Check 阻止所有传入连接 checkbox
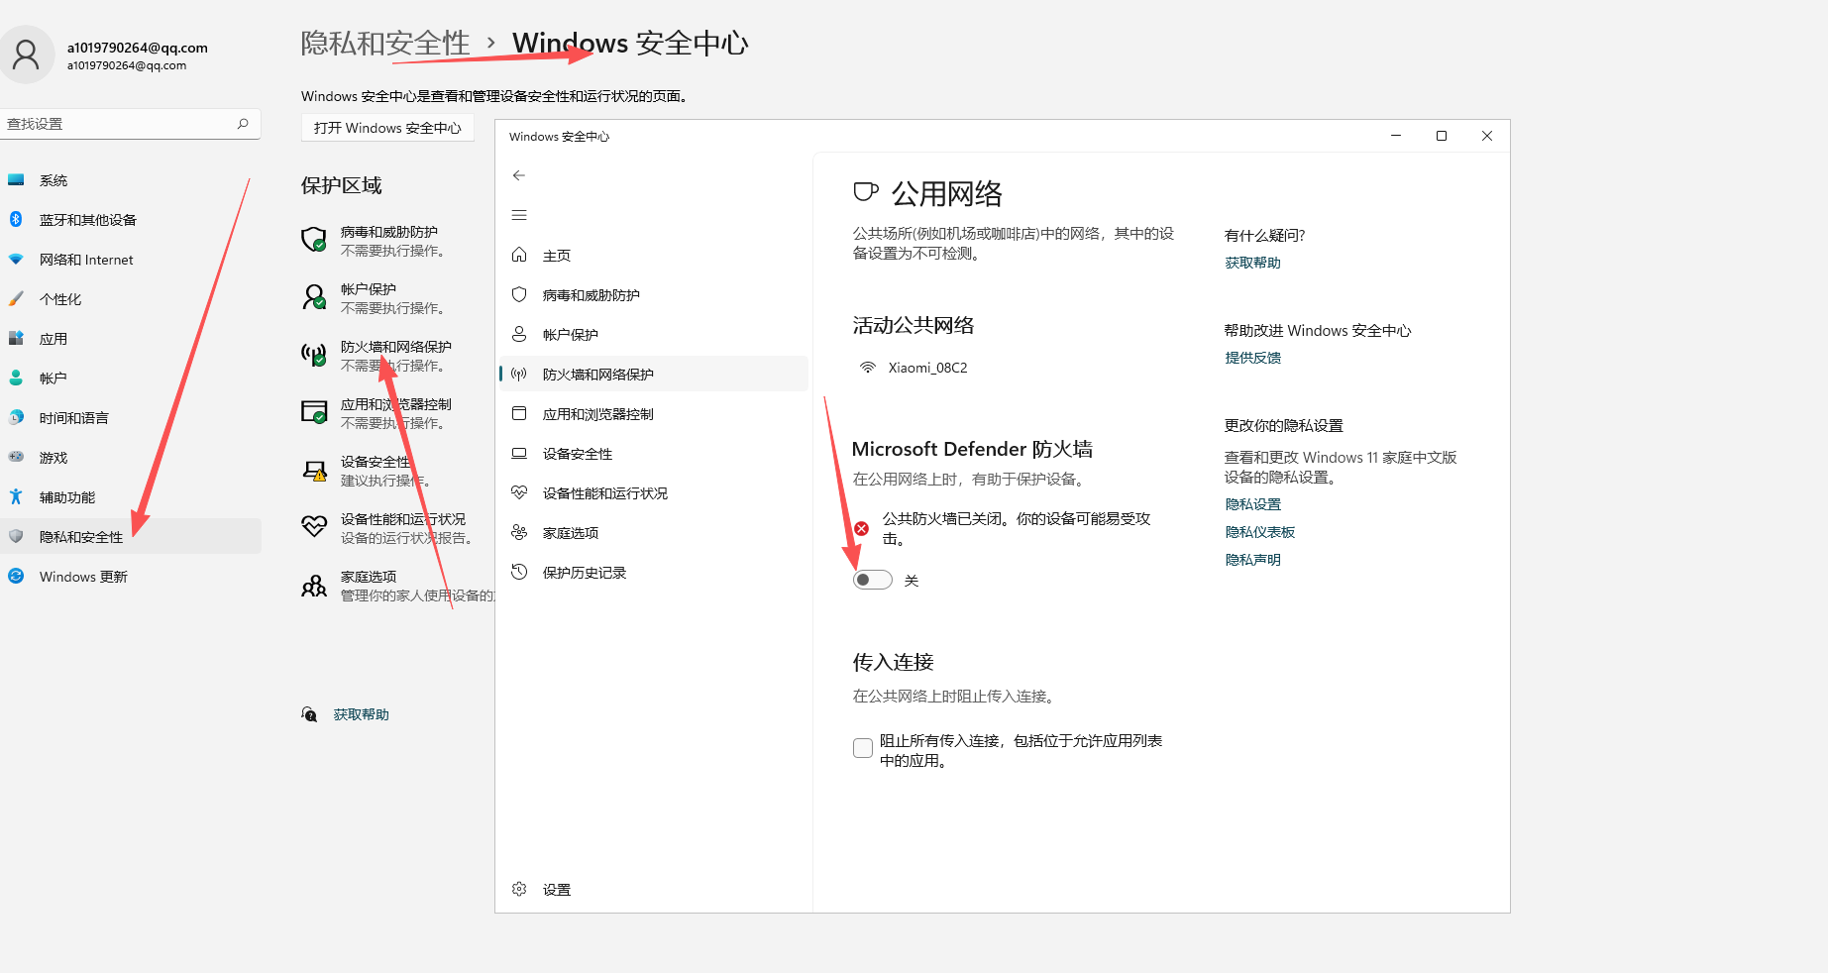Viewport: 1828px width, 973px height. click(x=863, y=748)
